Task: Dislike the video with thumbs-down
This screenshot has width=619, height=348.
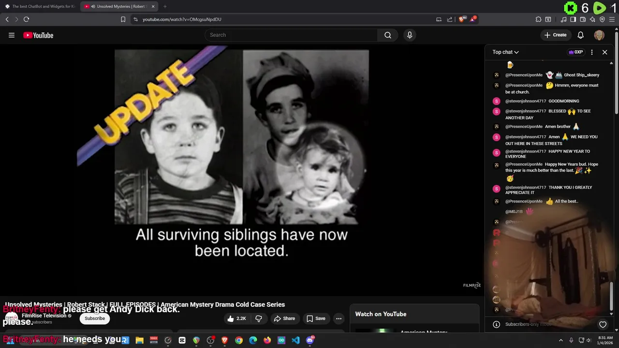Action: tap(259, 319)
